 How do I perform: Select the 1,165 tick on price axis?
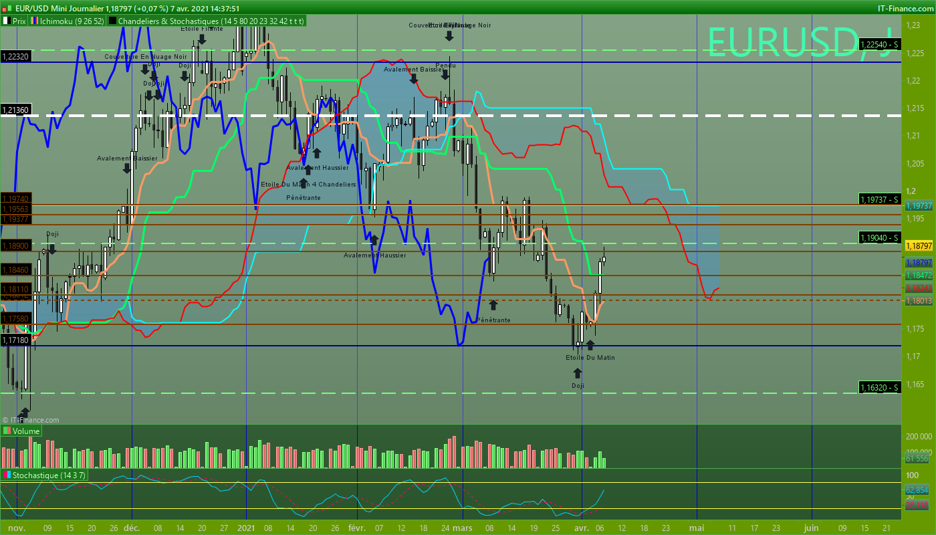click(915, 384)
